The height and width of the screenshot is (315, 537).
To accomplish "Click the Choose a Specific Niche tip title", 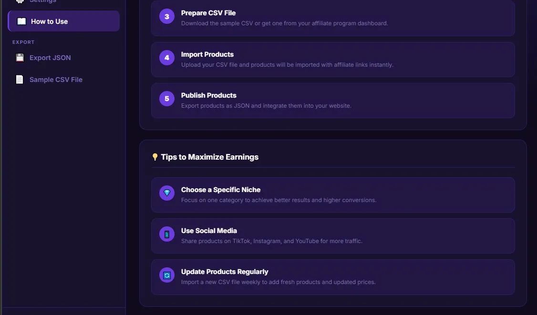I will [221, 190].
